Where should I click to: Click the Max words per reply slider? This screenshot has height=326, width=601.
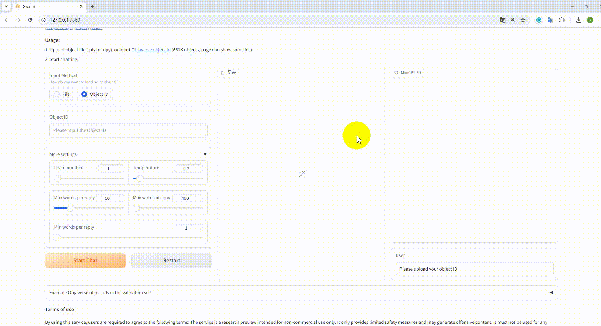tap(89, 208)
